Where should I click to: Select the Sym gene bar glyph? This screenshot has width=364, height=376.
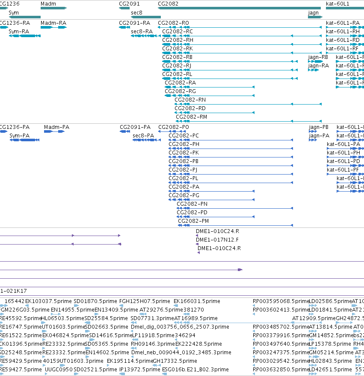(x=25, y=17)
